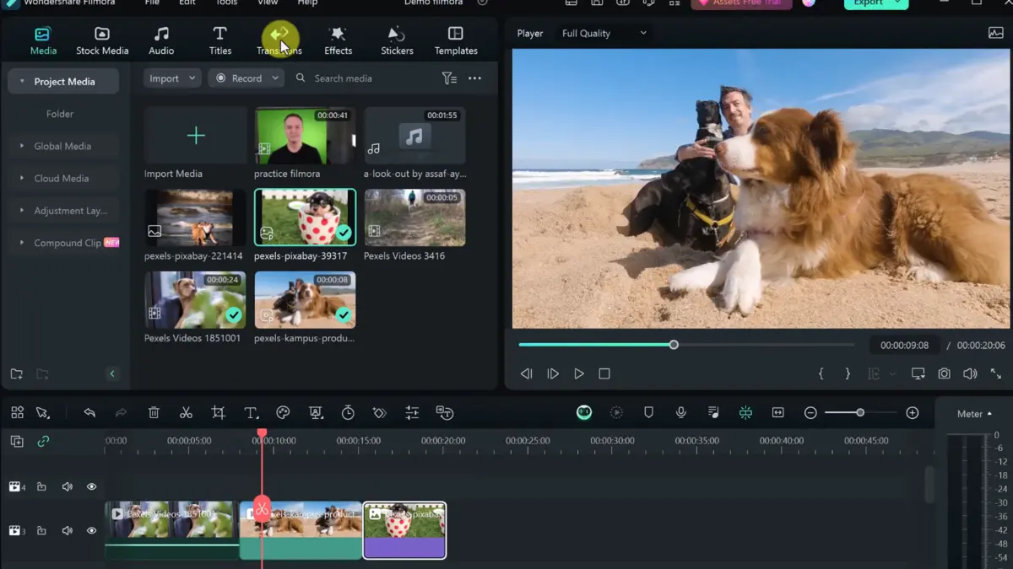Select the Split scissors tool

(x=186, y=412)
